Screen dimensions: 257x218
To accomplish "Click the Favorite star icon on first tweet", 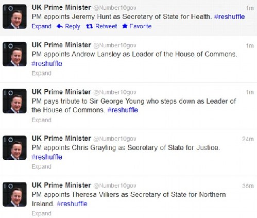I will point(125,26).
